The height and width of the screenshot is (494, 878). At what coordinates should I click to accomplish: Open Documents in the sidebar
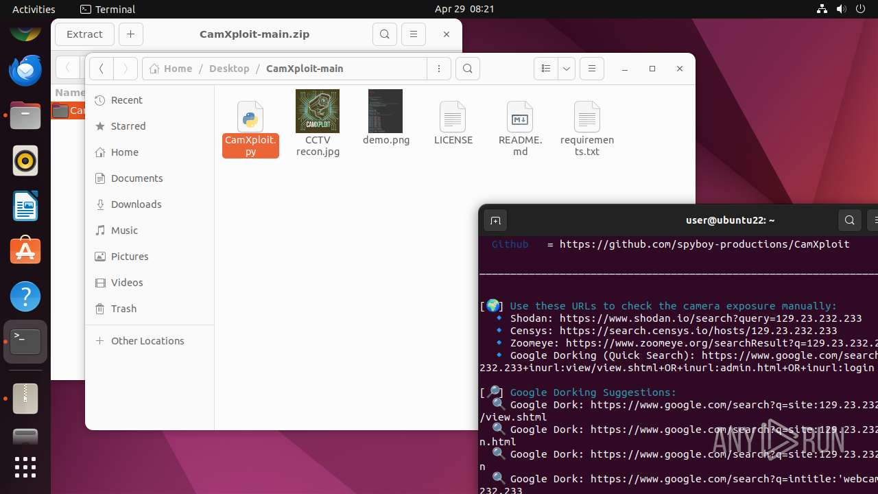coord(150,178)
